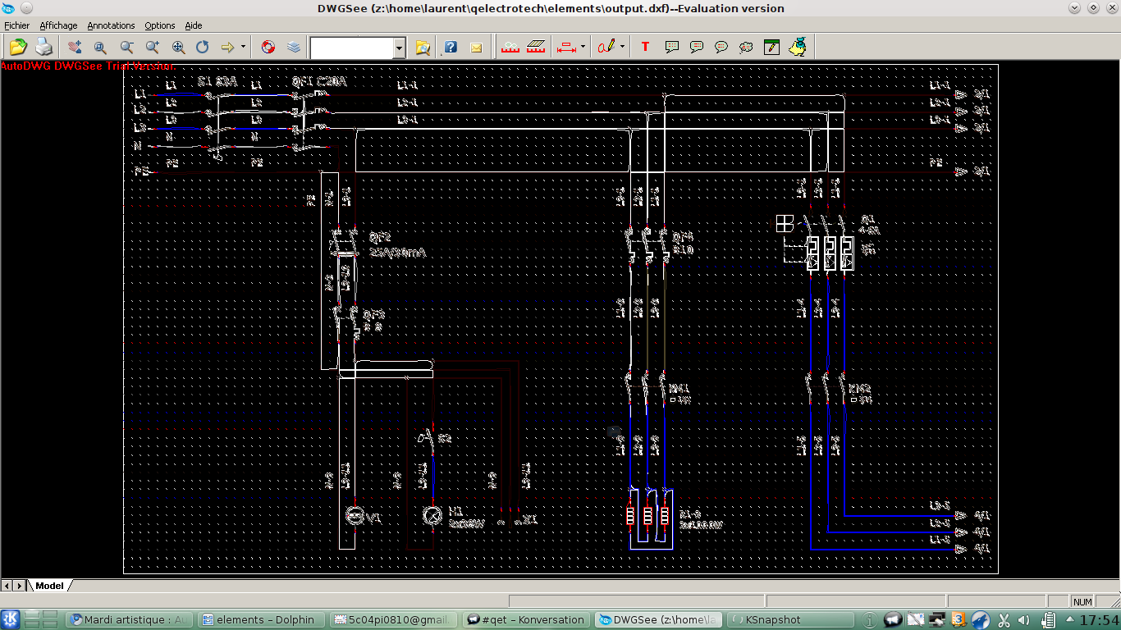Select the cloud callout tool
1121x630 pixels.
[746, 47]
